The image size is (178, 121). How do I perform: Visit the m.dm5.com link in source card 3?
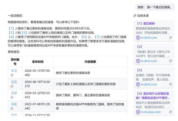point(149,85)
